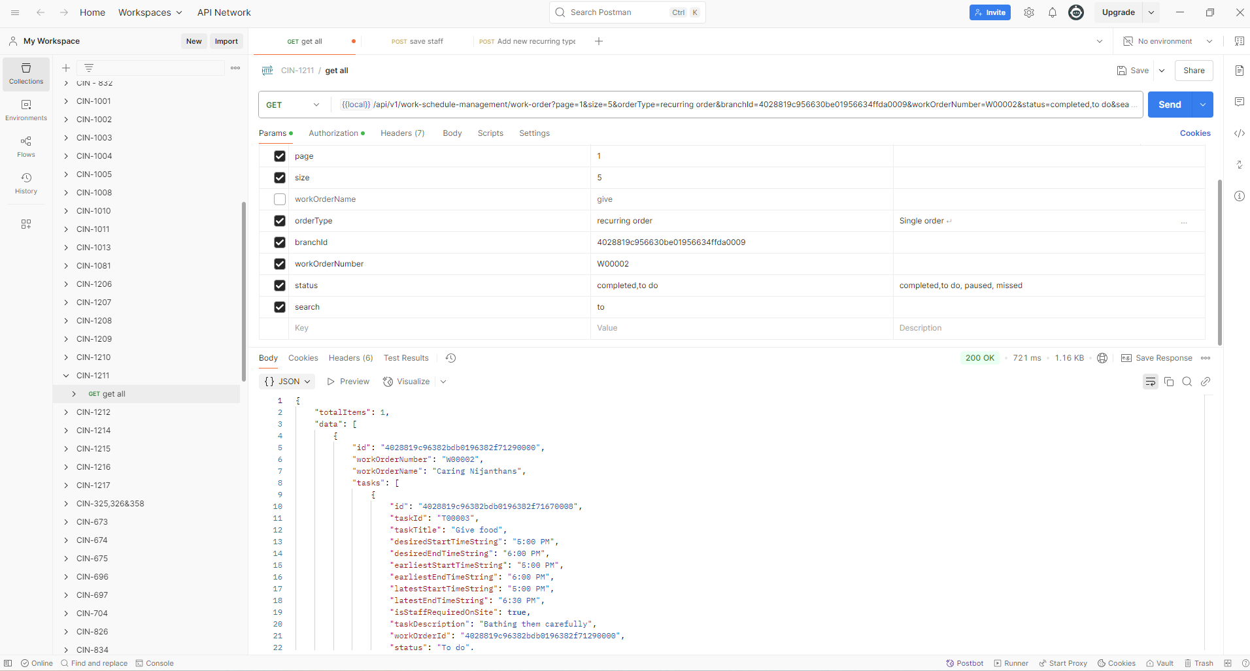Click the Import button
The height and width of the screenshot is (671, 1250).
pos(226,41)
